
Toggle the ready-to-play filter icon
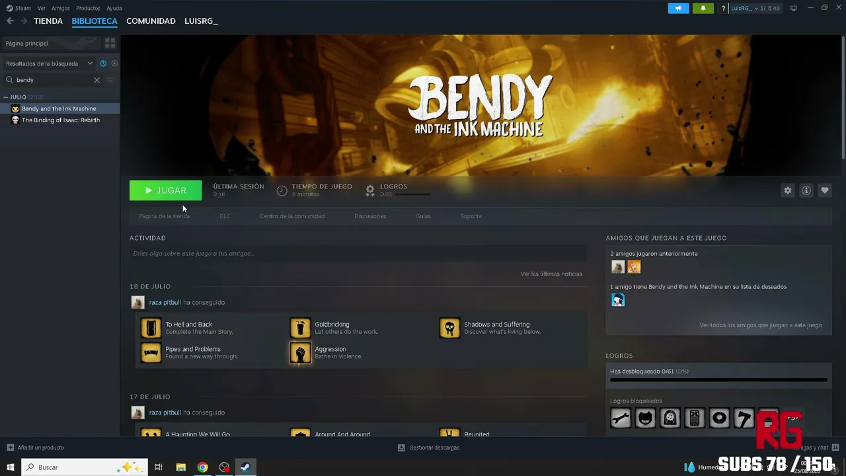tap(114, 63)
